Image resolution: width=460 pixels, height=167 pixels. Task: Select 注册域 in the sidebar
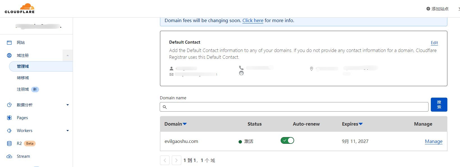tap(23, 89)
